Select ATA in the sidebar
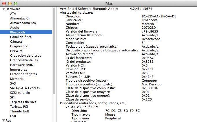 (x=13, y=14)
